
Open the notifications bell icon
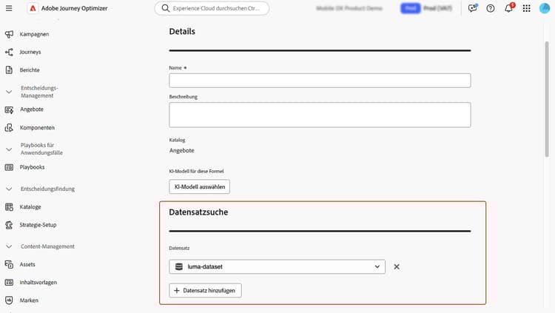point(508,8)
